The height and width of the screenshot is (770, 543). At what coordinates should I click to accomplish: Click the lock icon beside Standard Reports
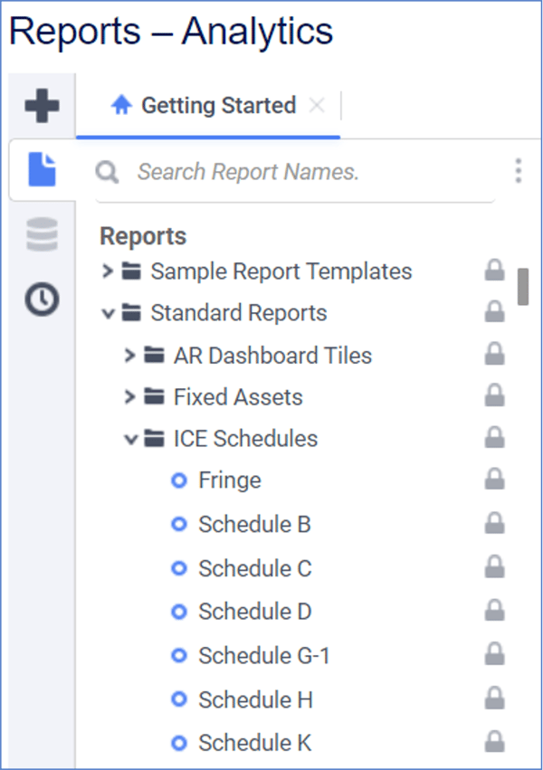pyautogui.click(x=495, y=310)
